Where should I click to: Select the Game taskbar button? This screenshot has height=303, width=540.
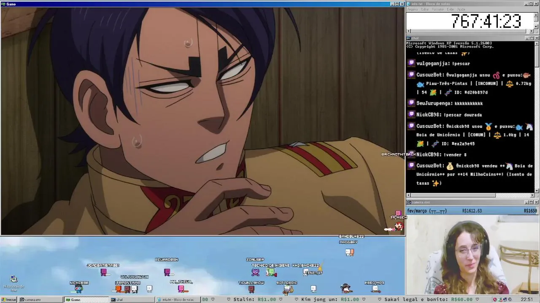click(86, 300)
